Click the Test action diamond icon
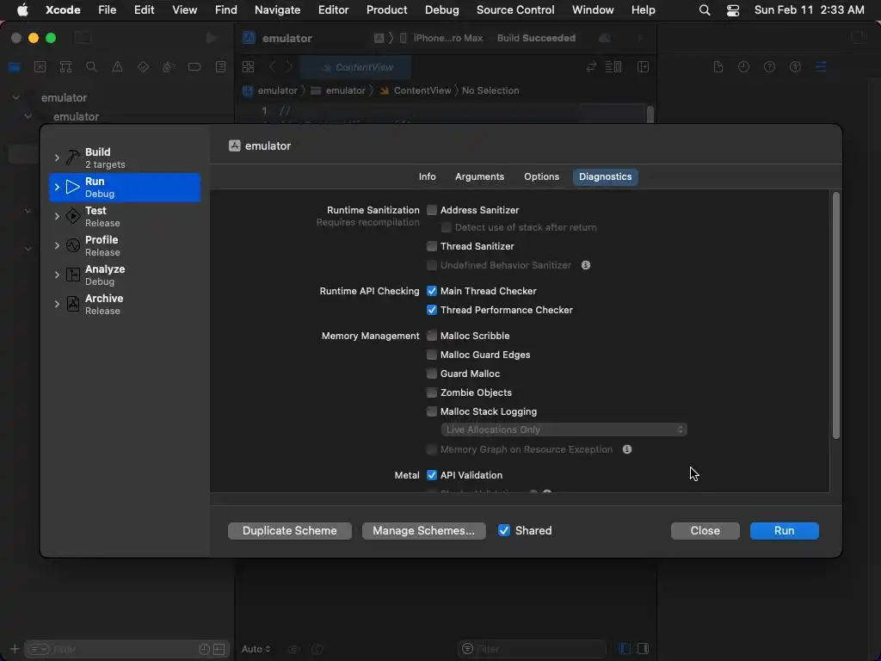The image size is (881, 661). [x=72, y=216]
